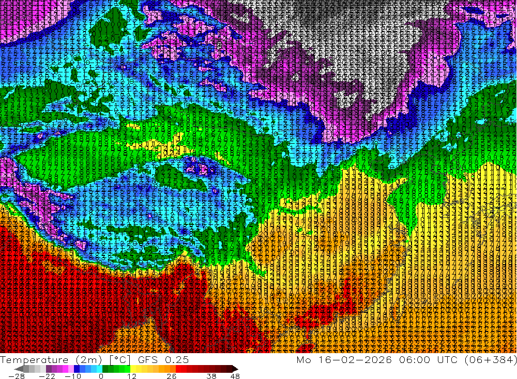This screenshot has width=517, height=379.
Task: Select the bright yellow legend swatch right of 12
Action: [x=133, y=369]
